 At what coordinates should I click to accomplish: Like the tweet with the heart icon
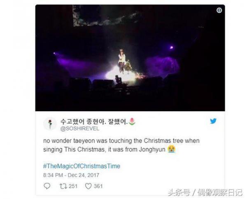coord(88,186)
